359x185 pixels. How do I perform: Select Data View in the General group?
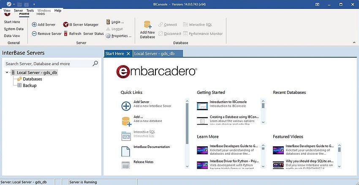pos(12,36)
